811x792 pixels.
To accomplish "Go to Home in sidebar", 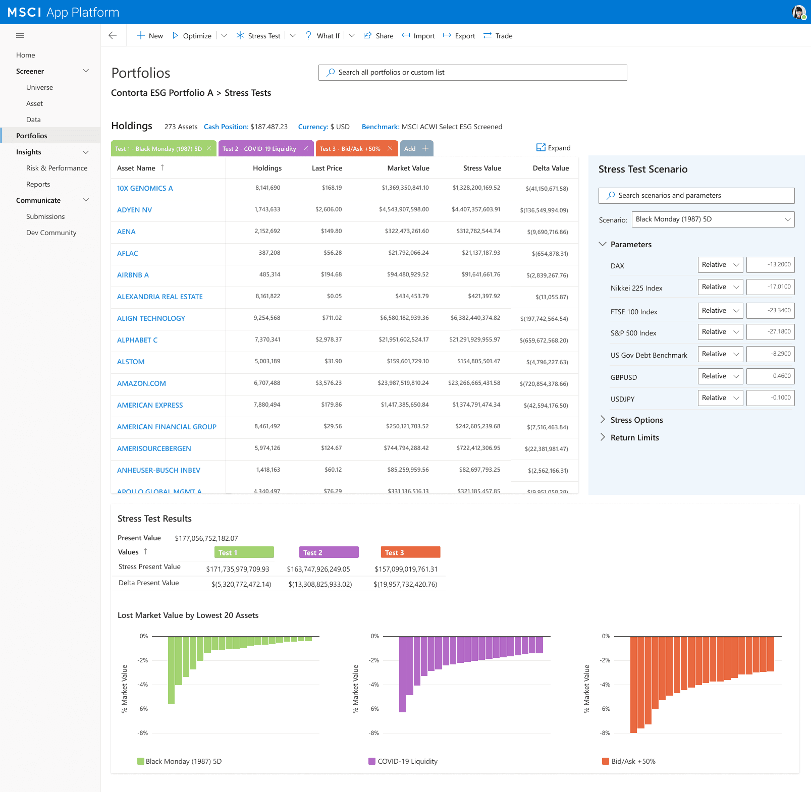I will point(26,55).
